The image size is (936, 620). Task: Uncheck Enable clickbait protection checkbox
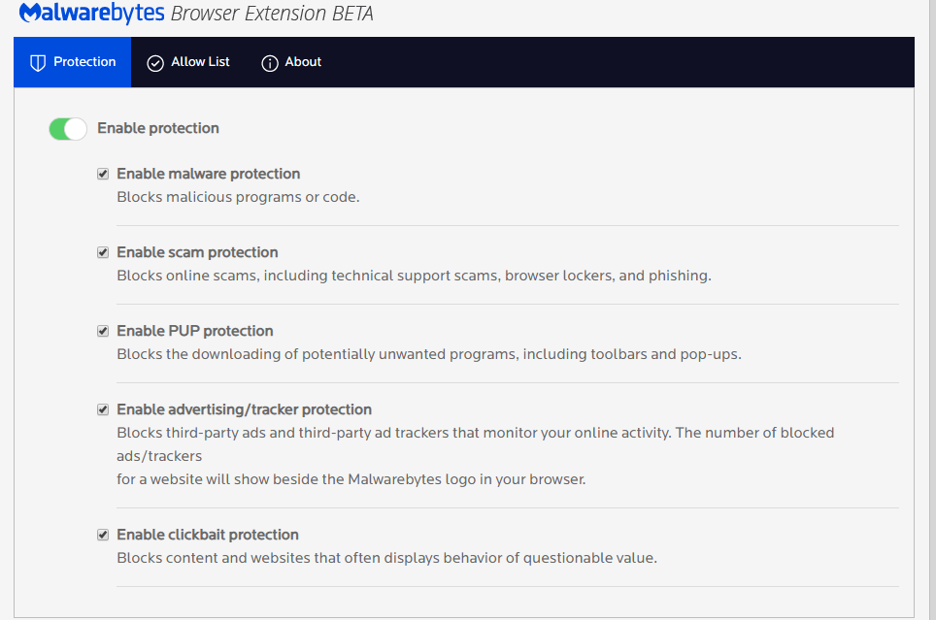[x=103, y=535]
